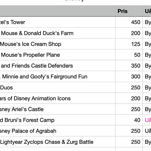Select the Friends Castle Defenders cell

pos(58,66)
